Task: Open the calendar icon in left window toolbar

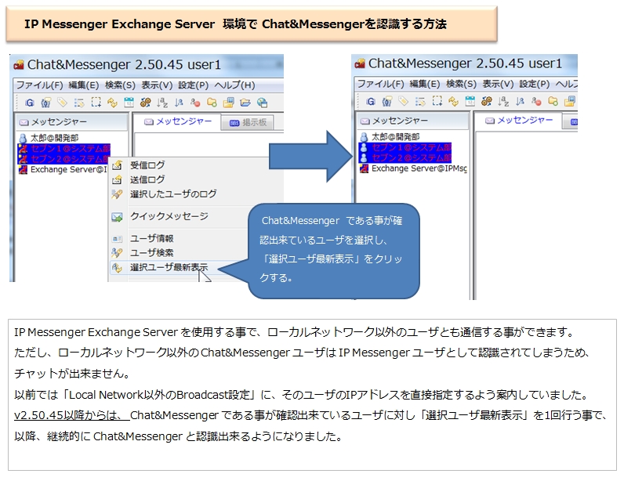Action: 129,103
